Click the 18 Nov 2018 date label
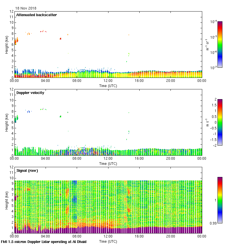 tap(26, 8)
